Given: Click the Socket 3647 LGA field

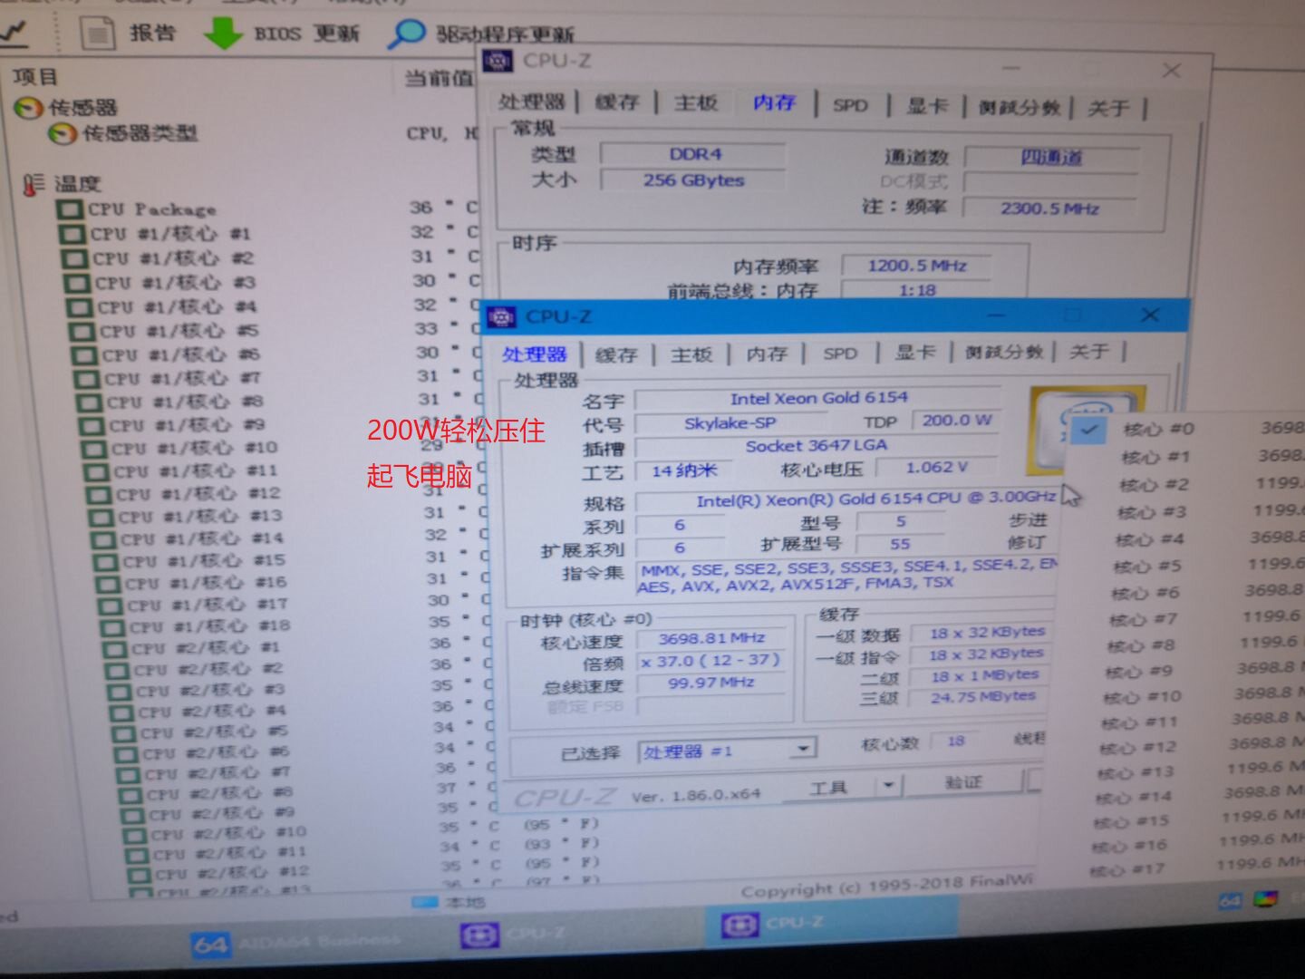Looking at the screenshot, I should [817, 446].
